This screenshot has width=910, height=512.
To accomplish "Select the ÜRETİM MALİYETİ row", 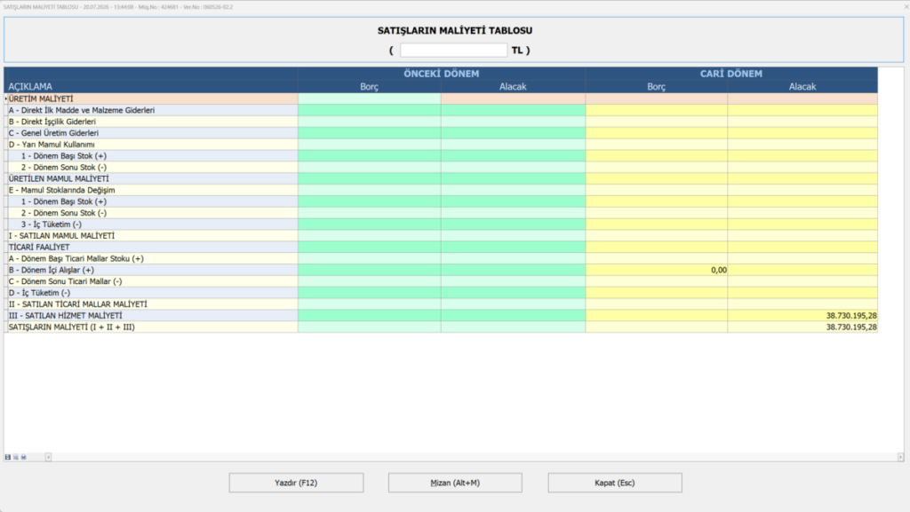I will [x=441, y=98].
